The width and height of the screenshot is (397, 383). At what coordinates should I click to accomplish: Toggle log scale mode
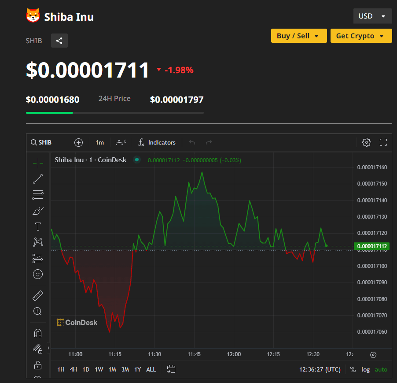point(365,370)
